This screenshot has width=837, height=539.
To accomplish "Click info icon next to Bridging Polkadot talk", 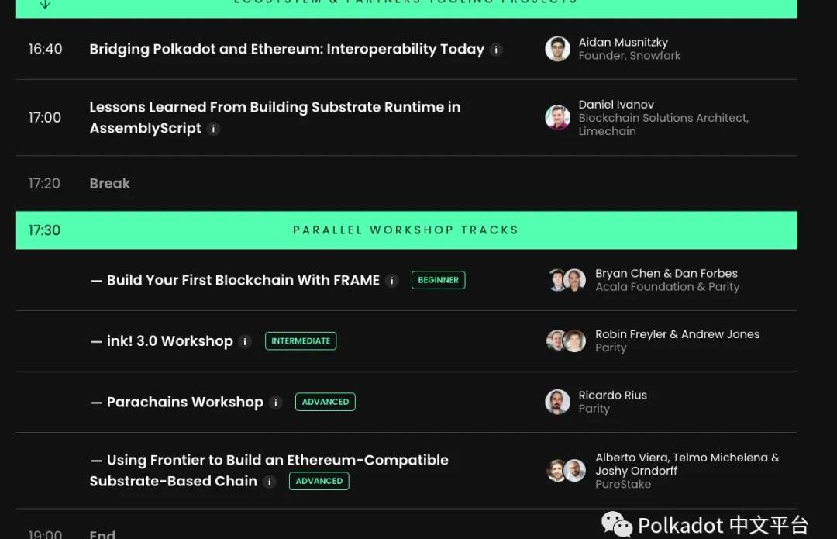I will pyautogui.click(x=497, y=49).
